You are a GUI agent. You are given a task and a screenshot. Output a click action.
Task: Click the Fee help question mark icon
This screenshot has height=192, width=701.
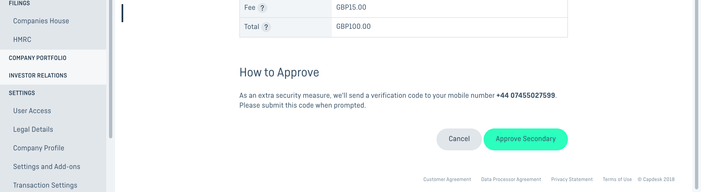point(262,8)
